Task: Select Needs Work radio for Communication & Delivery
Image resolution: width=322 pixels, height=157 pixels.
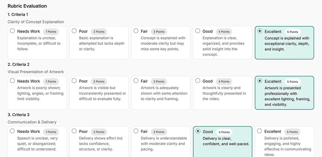Action: [x=12, y=131]
